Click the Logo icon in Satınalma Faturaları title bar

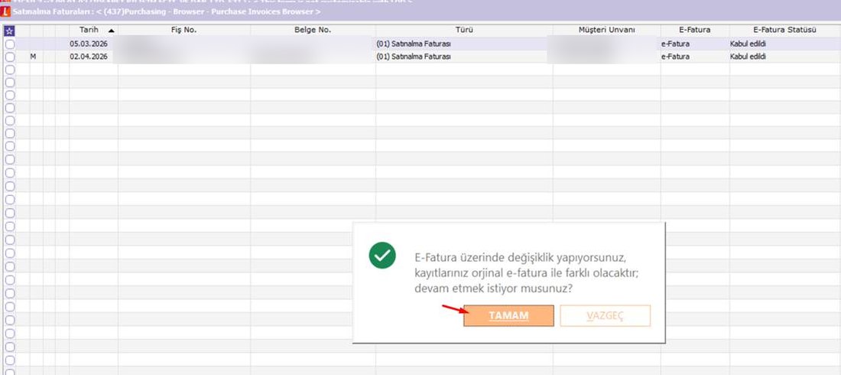click(5, 11)
